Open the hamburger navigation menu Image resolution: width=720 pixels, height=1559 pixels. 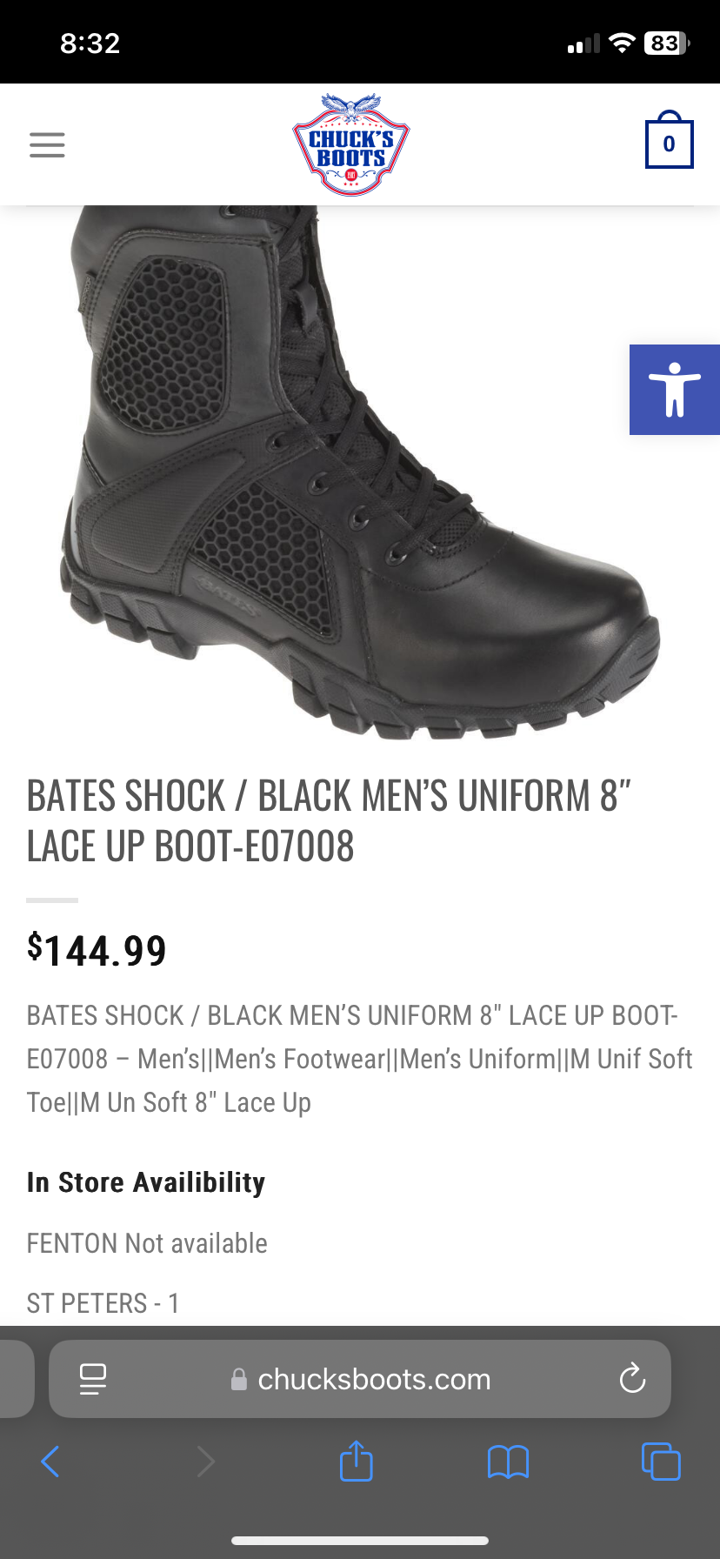click(x=47, y=144)
